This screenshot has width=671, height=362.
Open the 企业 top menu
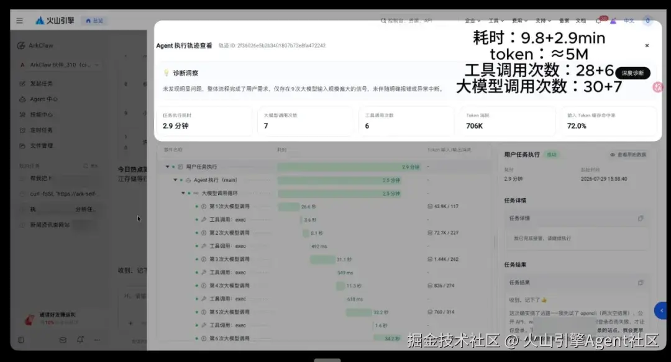[x=472, y=20]
